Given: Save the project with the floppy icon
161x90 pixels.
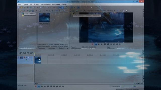Looking at the screenshot, I should (x=25, y=7).
